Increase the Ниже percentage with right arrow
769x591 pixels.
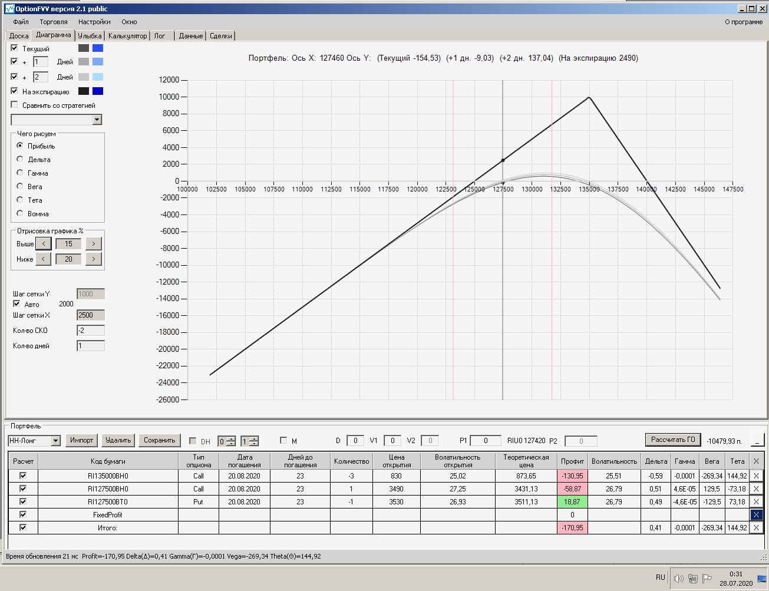coord(94,259)
